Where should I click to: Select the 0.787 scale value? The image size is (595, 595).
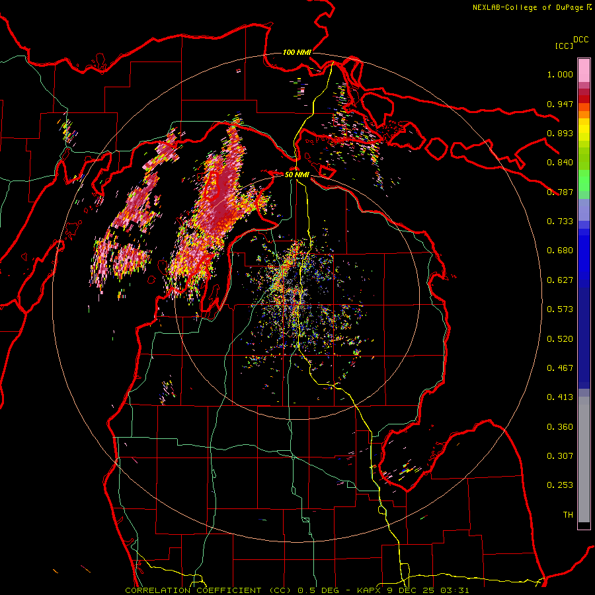click(560, 192)
